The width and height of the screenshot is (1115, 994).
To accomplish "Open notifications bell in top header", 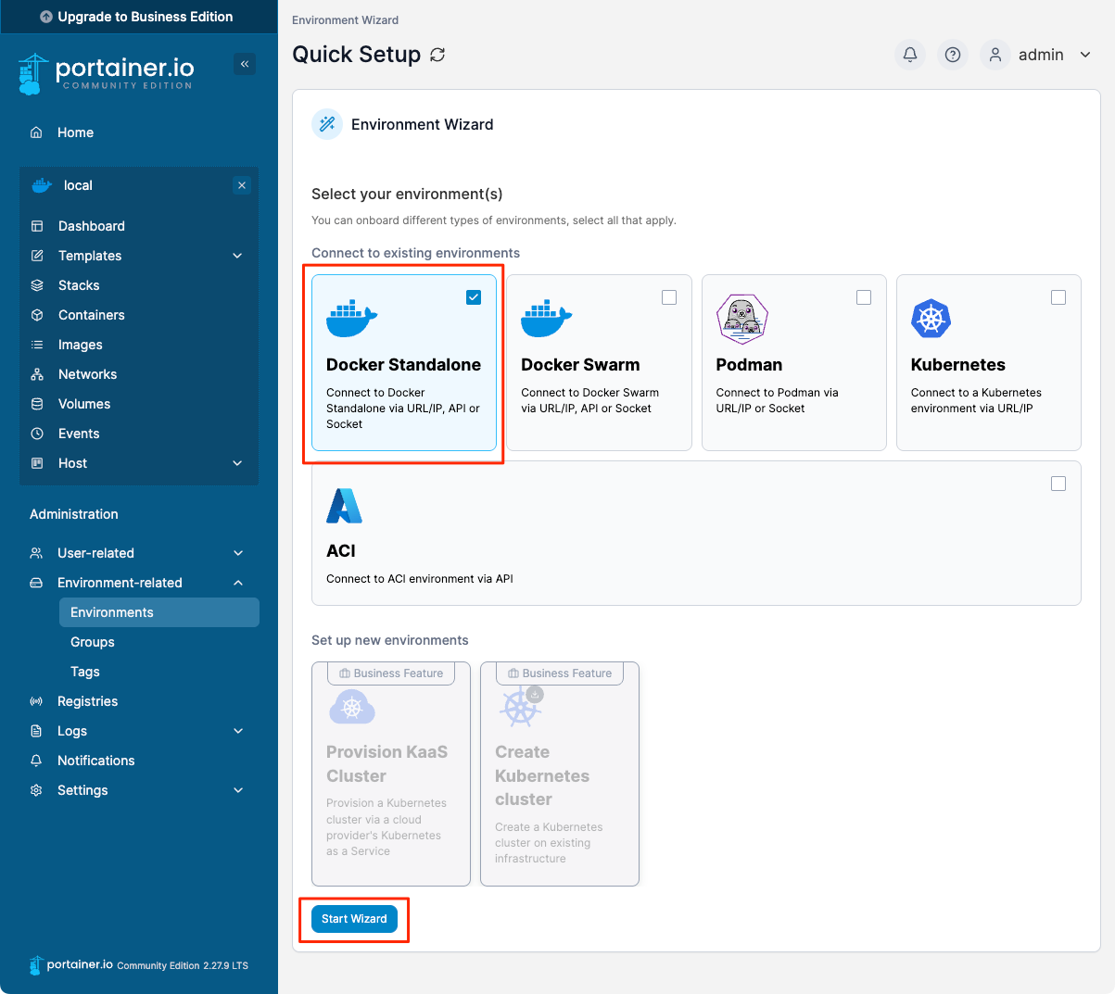I will pos(910,55).
